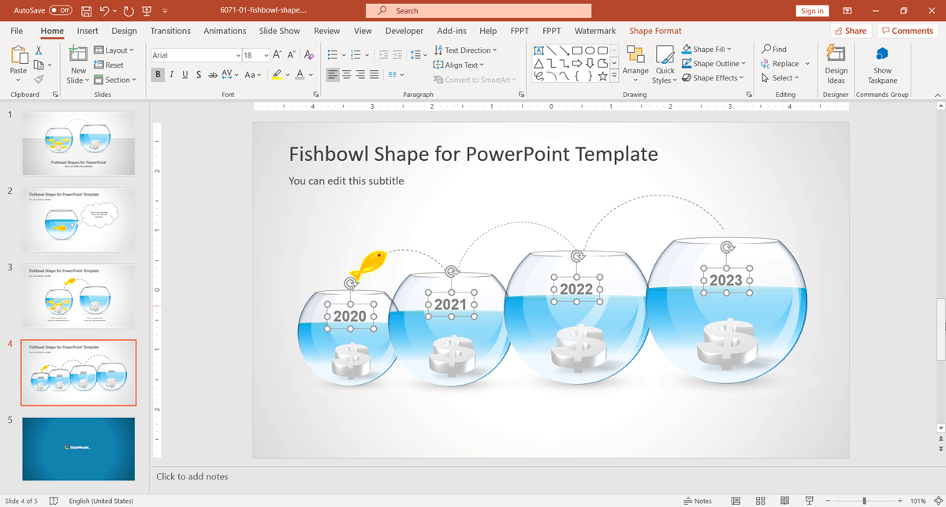Screen dimensions: 946x507
Task: Click the Format Painter brush icon
Action: (39, 79)
